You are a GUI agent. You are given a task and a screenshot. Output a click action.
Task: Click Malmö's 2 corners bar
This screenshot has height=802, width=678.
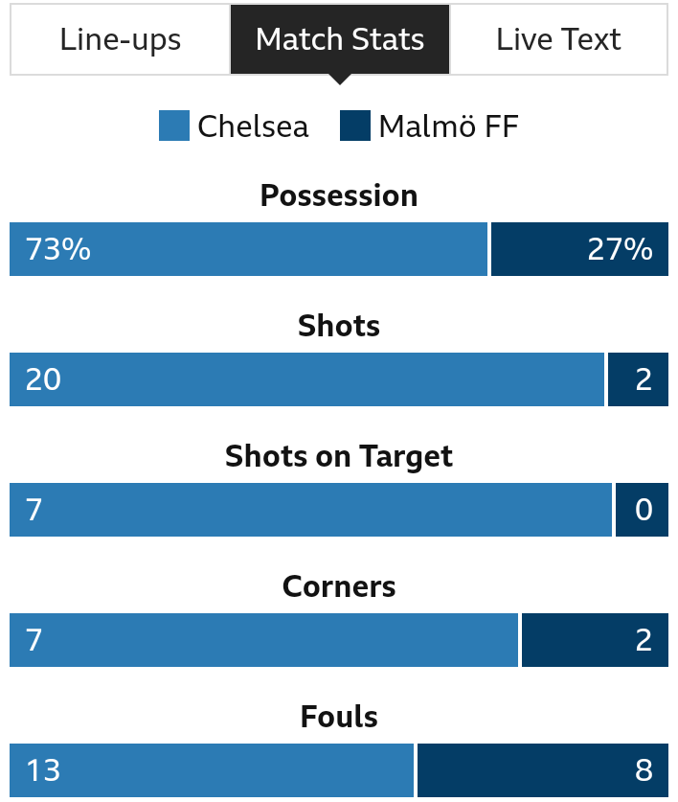596,640
